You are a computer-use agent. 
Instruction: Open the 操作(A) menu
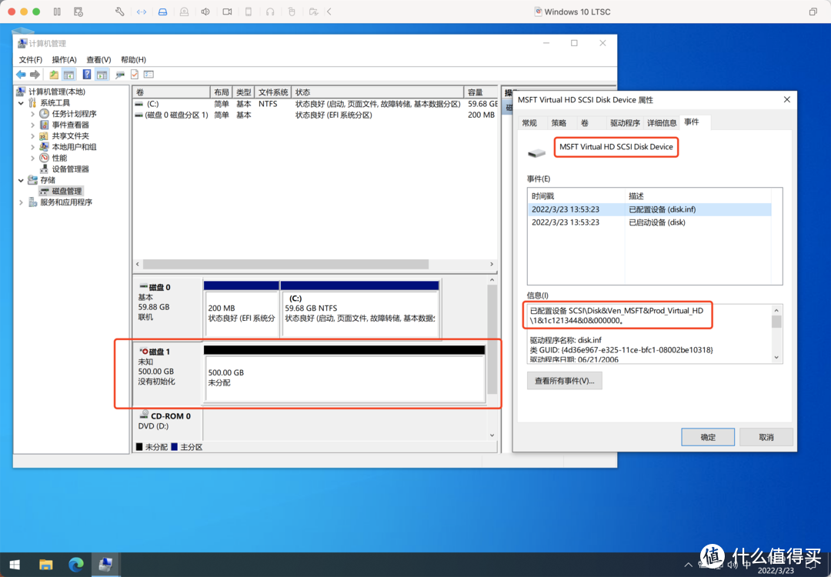64,59
